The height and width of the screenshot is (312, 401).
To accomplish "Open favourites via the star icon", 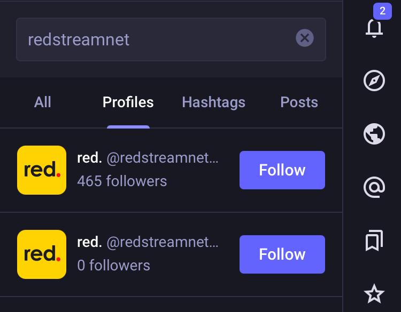I will [374, 294].
